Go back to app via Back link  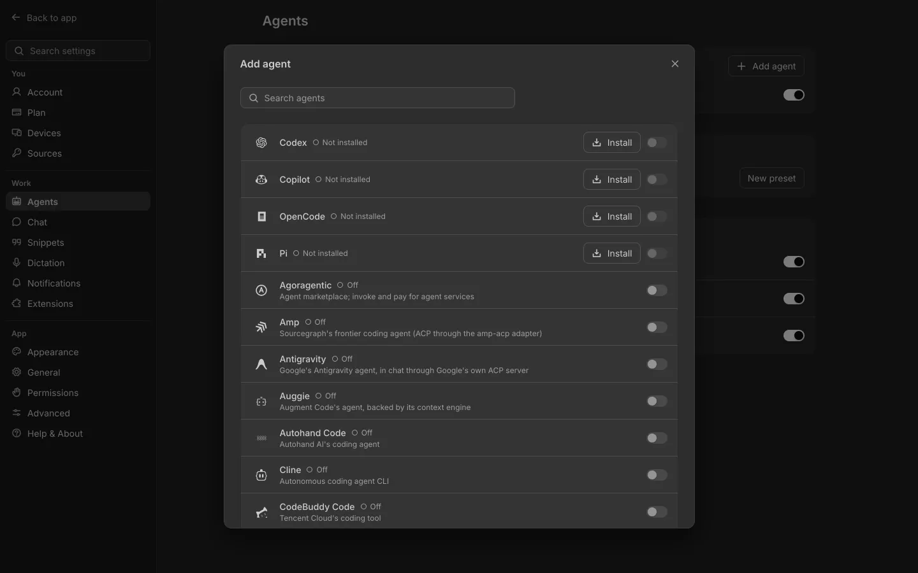(x=44, y=18)
